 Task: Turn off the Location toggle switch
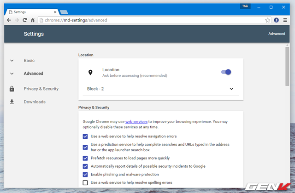pyautogui.click(x=226, y=72)
